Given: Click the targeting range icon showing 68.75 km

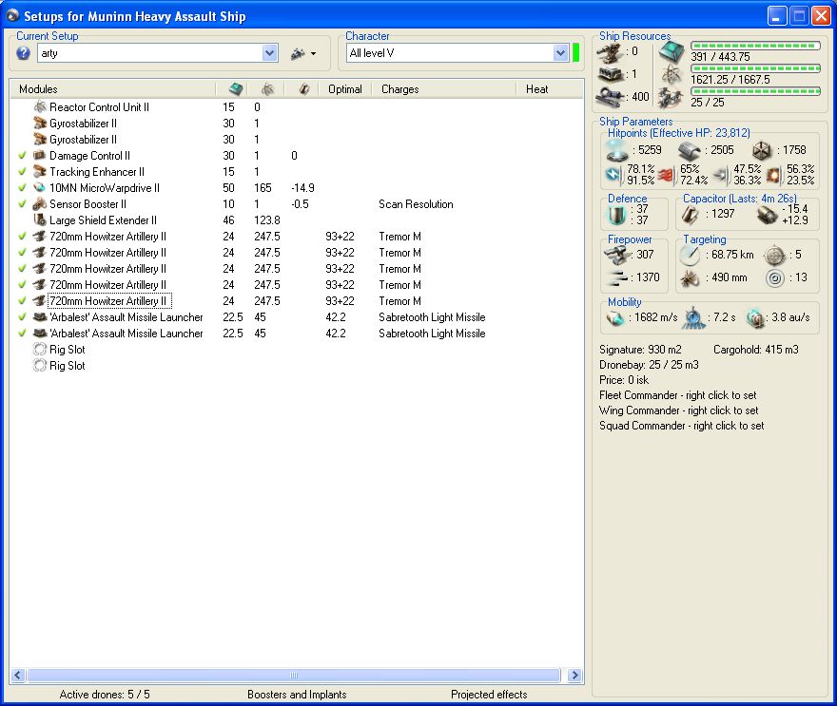Looking at the screenshot, I should (690, 255).
